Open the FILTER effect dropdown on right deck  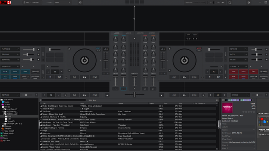pos(238,60)
